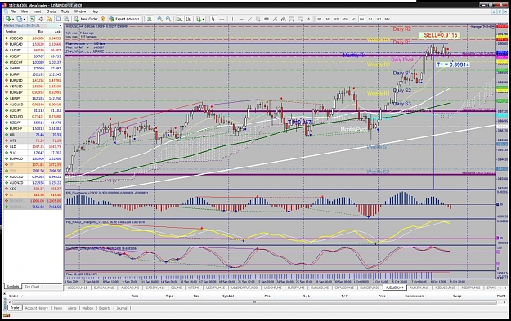Select the Horizontal Line drawing tool

(x=241, y=19)
